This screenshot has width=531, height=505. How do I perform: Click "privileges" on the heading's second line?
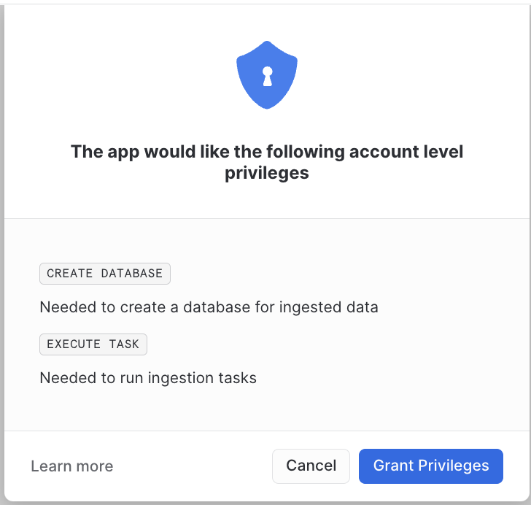tap(267, 174)
